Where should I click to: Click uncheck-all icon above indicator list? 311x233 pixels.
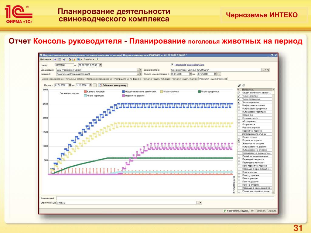tap(243, 86)
